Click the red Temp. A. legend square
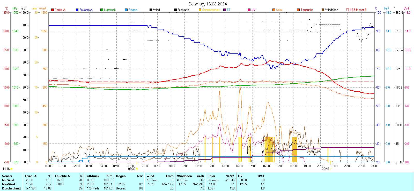This screenshot has width=414, height=191. [x=53, y=10]
